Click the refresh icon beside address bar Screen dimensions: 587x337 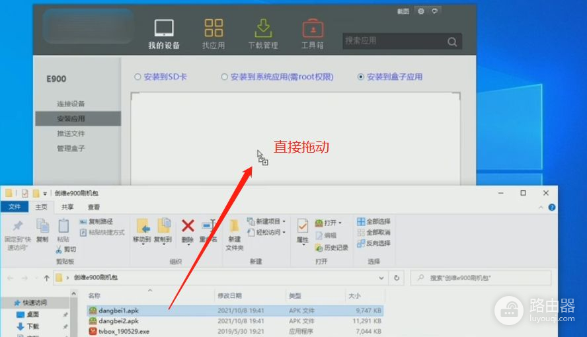(x=397, y=278)
